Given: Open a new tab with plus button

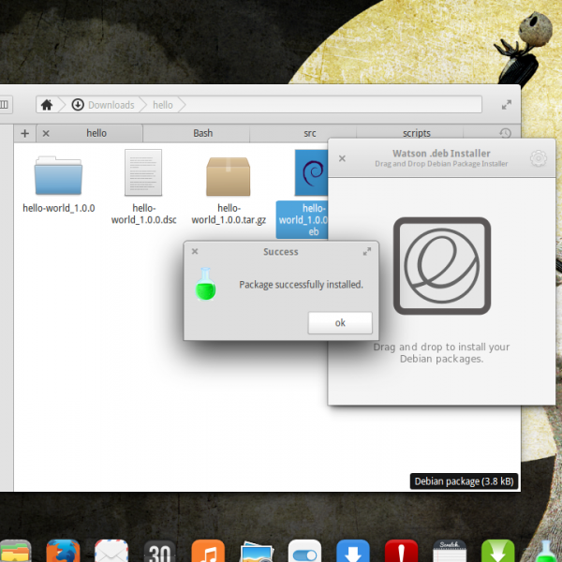Looking at the screenshot, I should coord(25,133).
